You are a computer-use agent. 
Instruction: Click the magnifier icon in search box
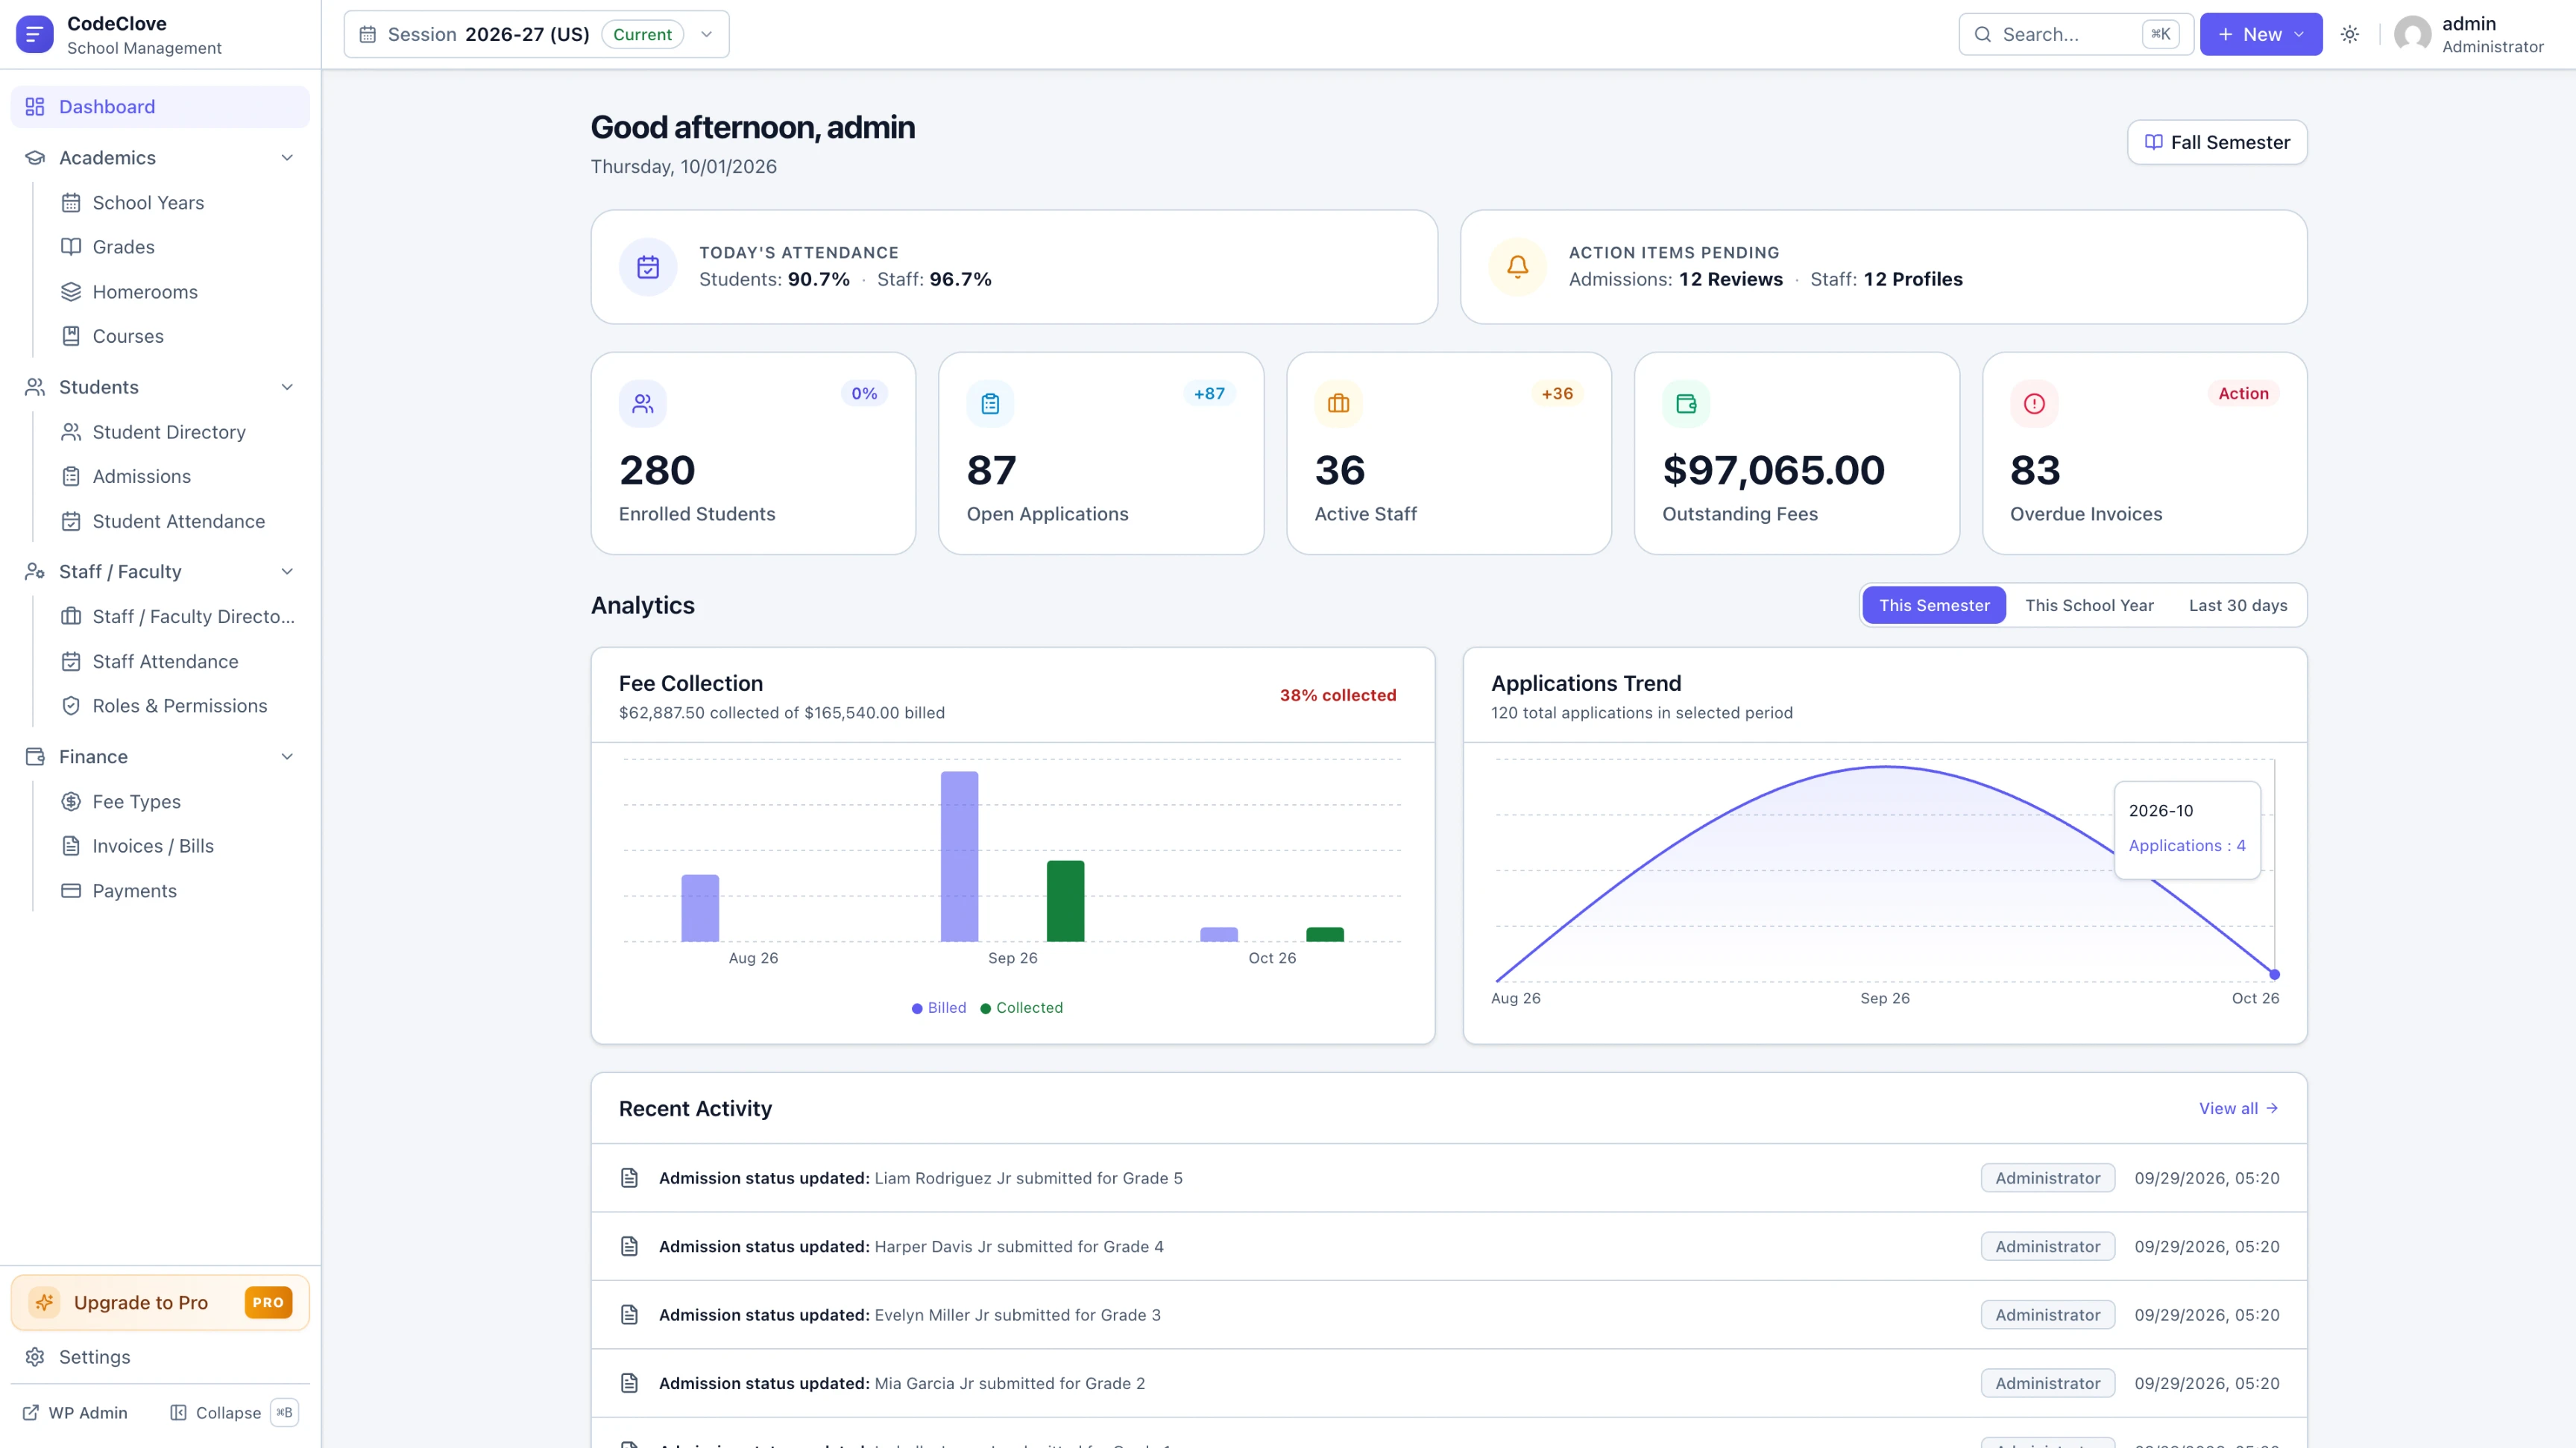click(x=1982, y=34)
